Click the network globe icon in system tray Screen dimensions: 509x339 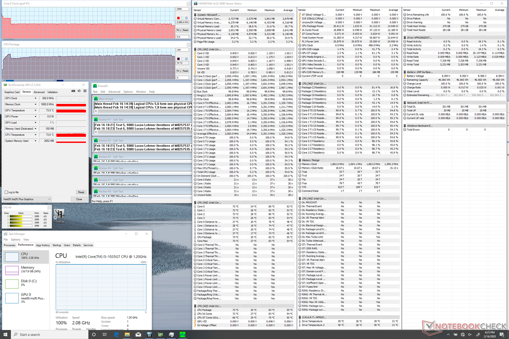463,334
